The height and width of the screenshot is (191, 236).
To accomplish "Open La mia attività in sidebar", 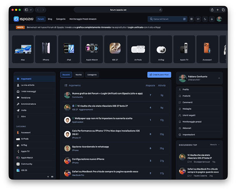I will click(35, 85).
